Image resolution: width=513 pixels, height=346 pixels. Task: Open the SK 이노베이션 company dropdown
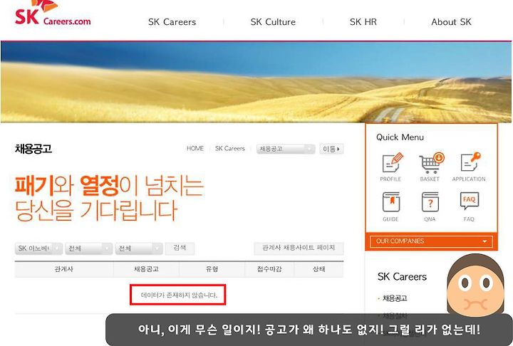(38, 248)
